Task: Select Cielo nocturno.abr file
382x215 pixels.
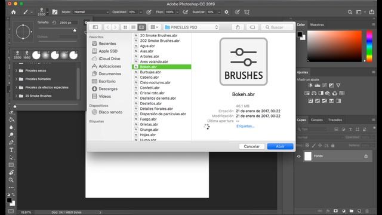Action: click(x=162, y=82)
